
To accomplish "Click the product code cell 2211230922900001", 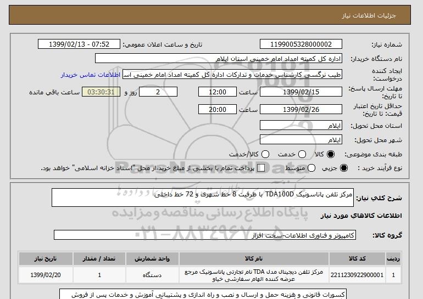I will pyautogui.click(x=357, y=275).
